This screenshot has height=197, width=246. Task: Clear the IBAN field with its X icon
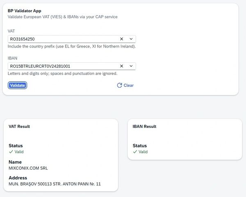(x=121, y=66)
